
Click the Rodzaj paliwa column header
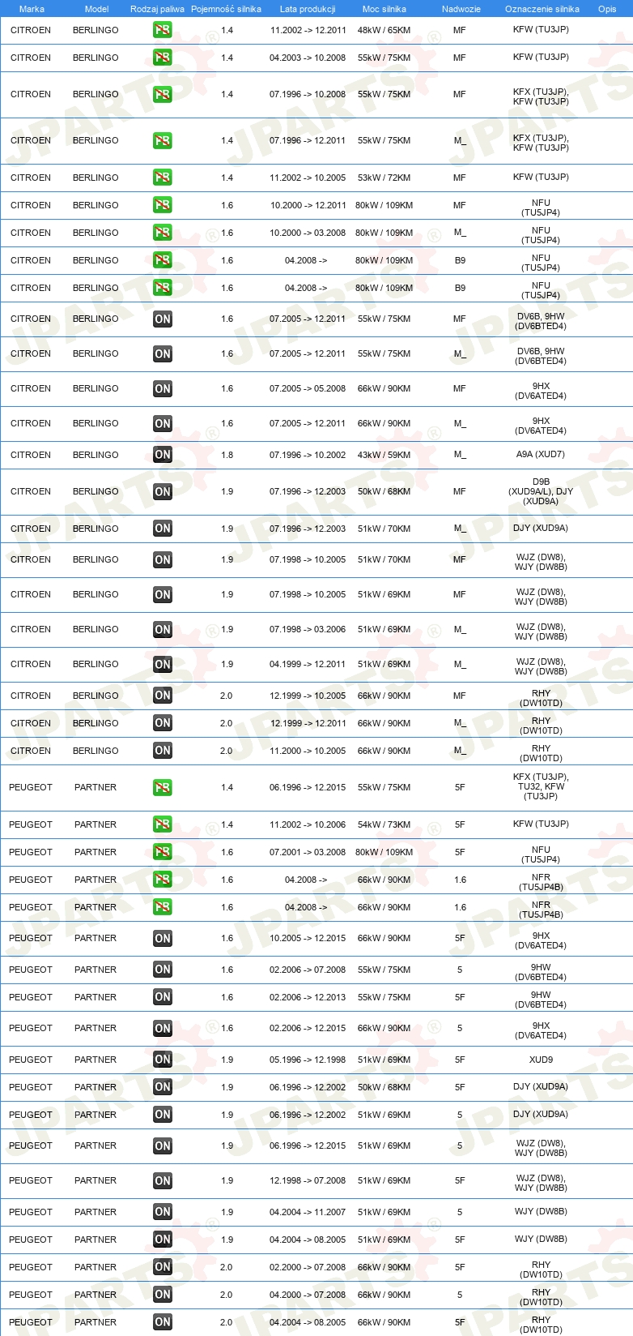pos(157,9)
